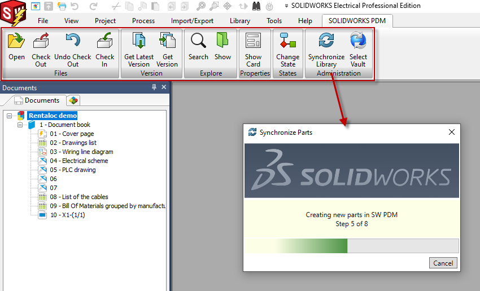The height and width of the screenshot is (291, 480).
Task: Select 09 - Bill Of Materials document
Action: 107,206
